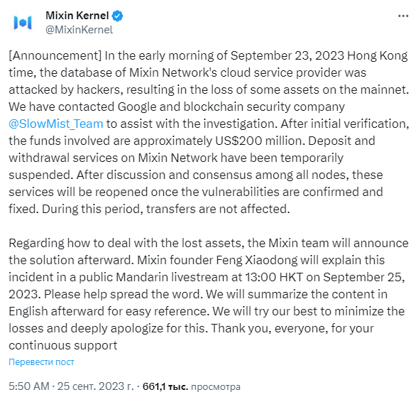
Task: Click the просмотра views label
Action: (x=216, y=387)
